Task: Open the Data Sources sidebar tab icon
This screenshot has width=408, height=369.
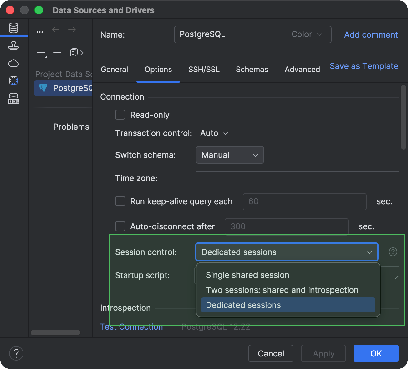Action: coord(13,28)
